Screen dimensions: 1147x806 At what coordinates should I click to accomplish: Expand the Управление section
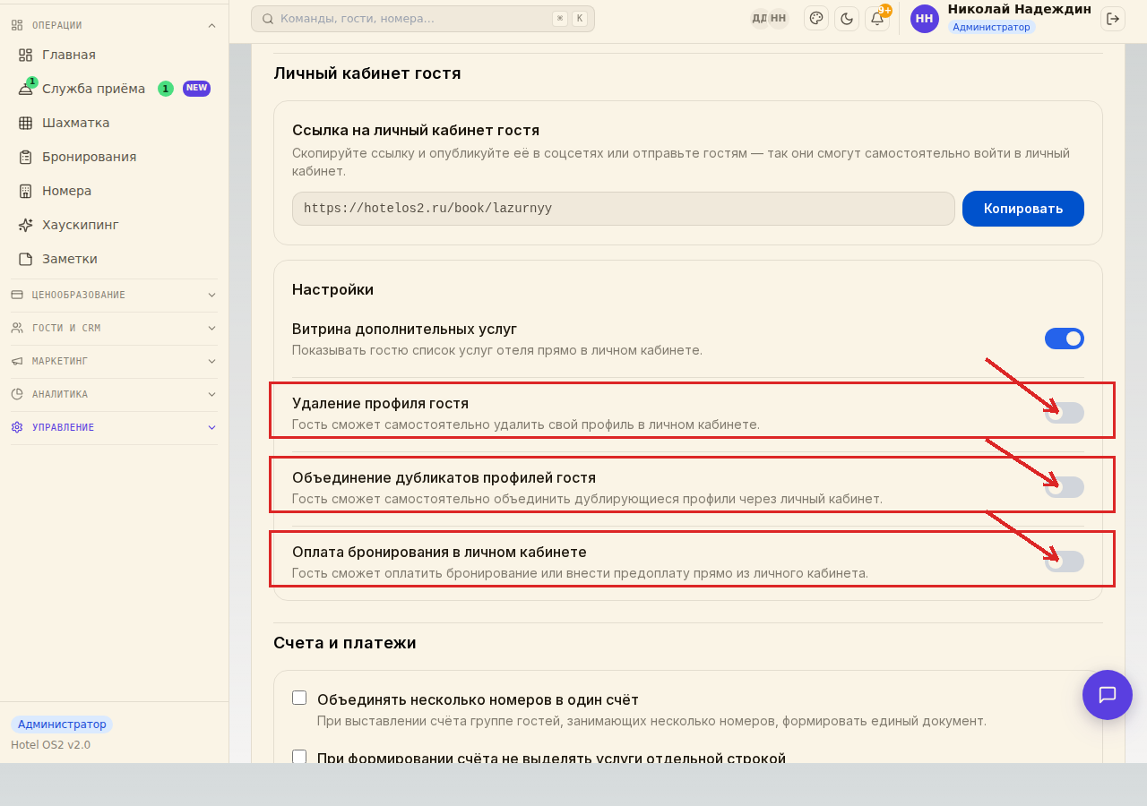211,427
